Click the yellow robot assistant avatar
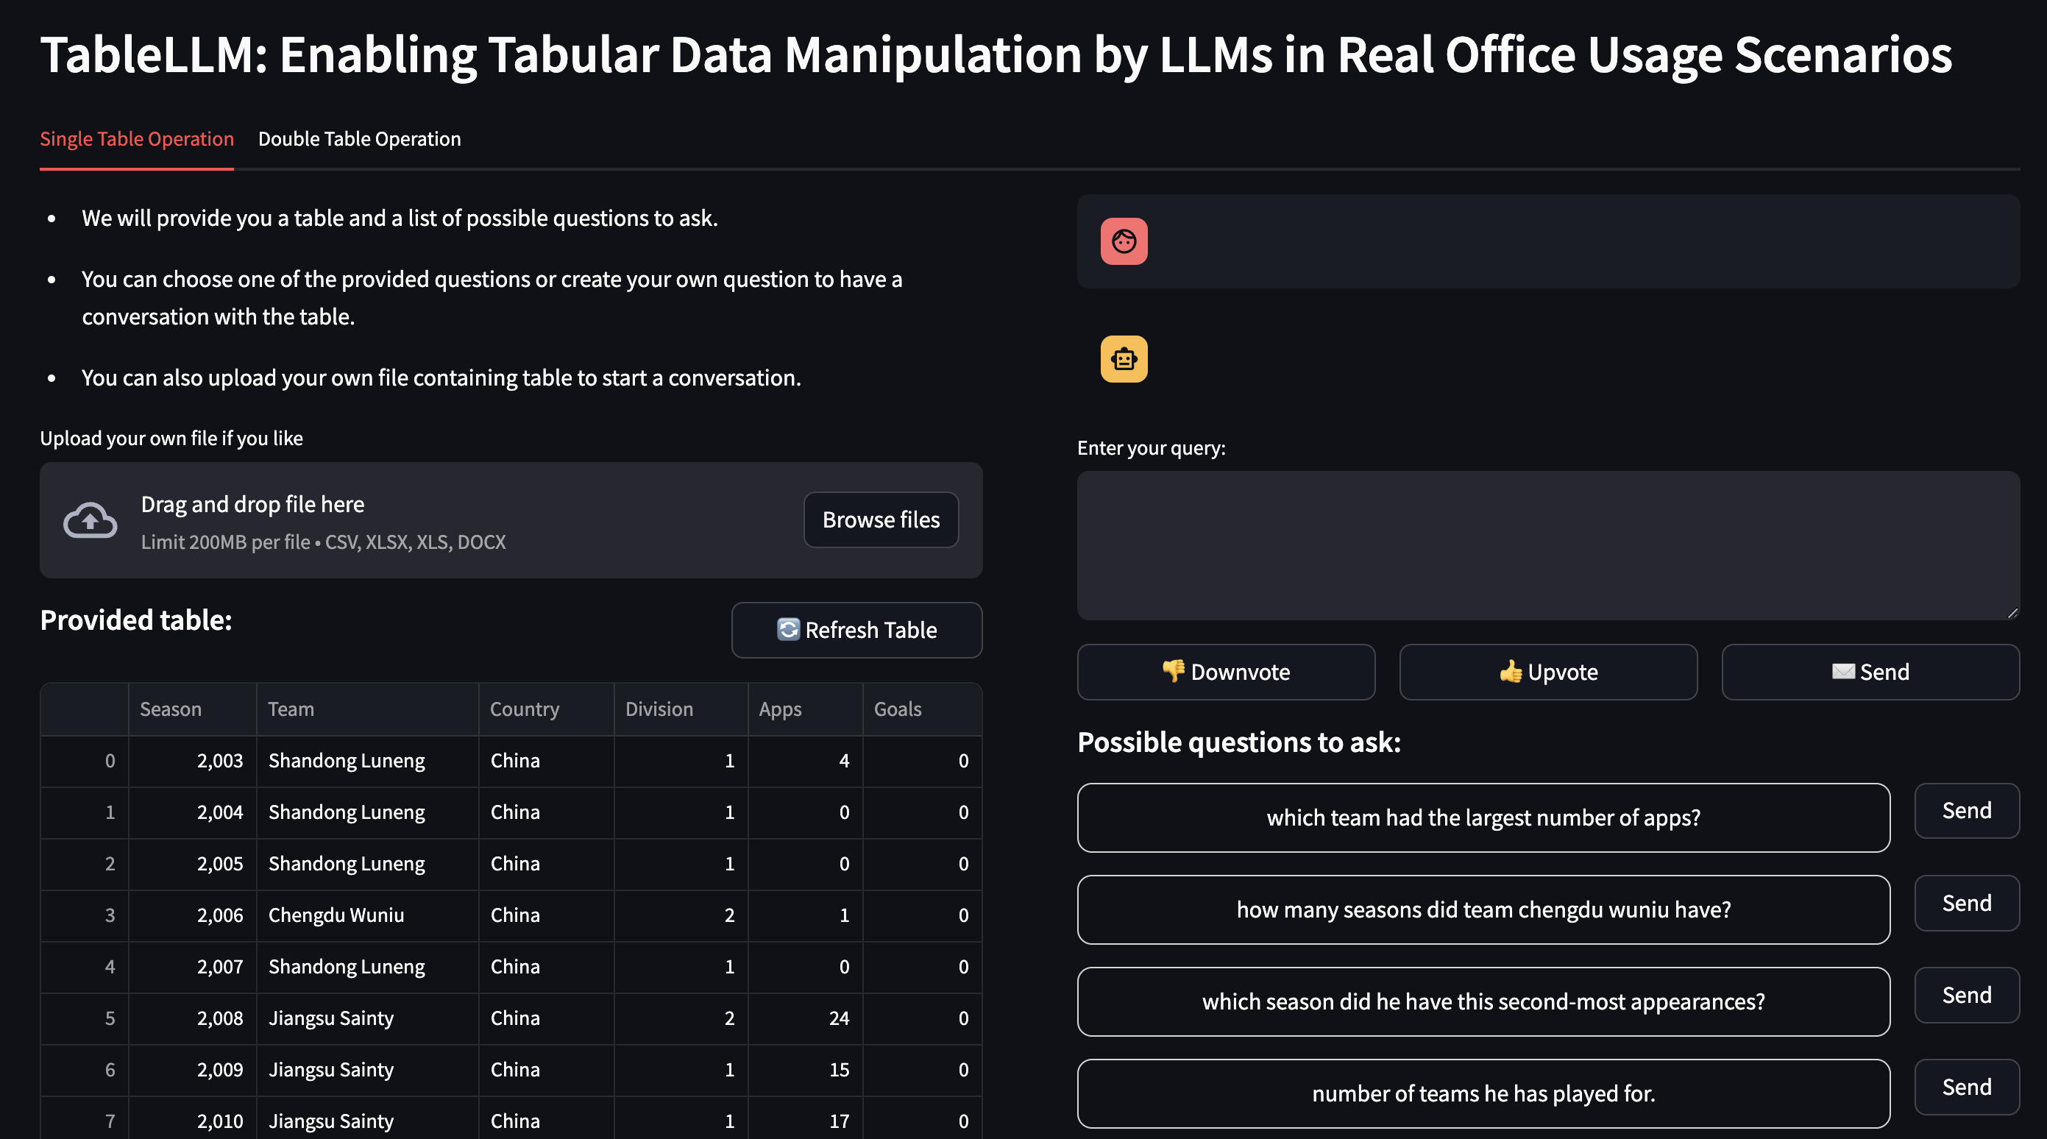The width and height of the screenshot is (2047, 1139). click(1124, 359)
